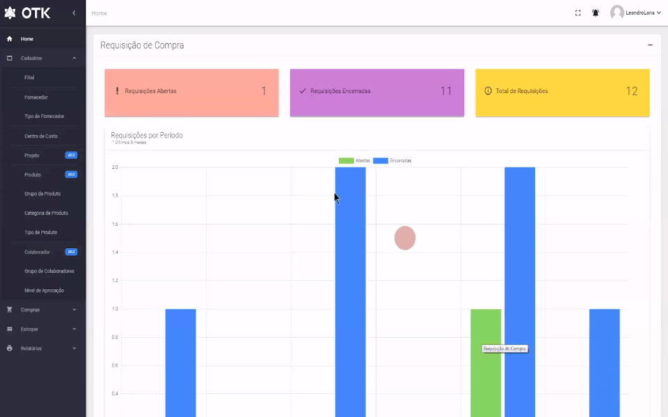Open the LeandroLana user dropdown
Viewport: 668px width, 417px height.
pos(643,13)
